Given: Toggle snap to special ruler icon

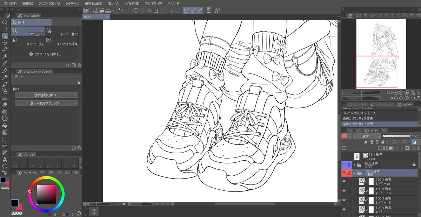Looking at the screenshot, I should click(193, 10).
